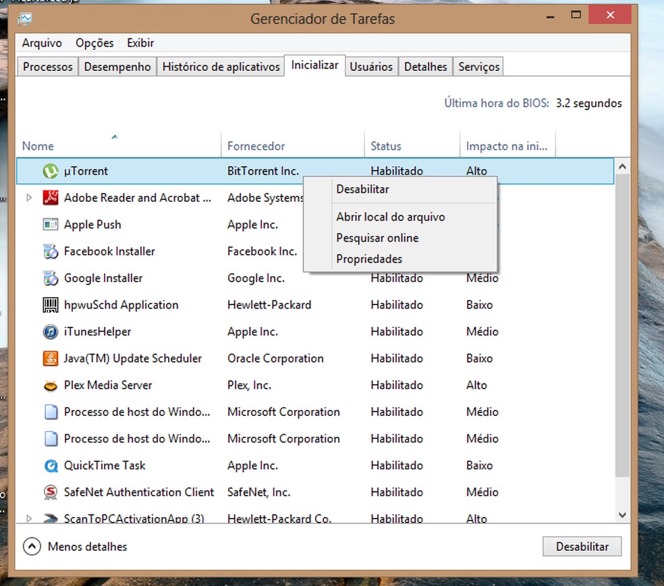Sort by the Status column header
Viewport: 664px width, 586px height.
click(412, 144)
